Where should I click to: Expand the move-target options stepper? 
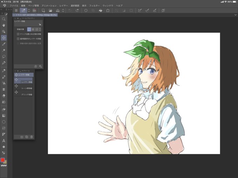tap(40, 29)
